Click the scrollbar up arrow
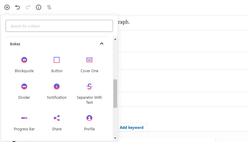The image size is (248, 142). pos(115,39)
